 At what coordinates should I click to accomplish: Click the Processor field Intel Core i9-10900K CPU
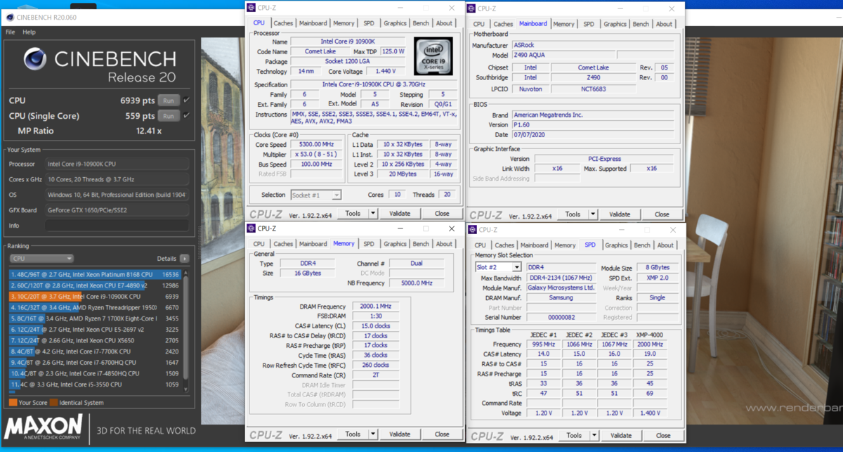pos(117,164)
